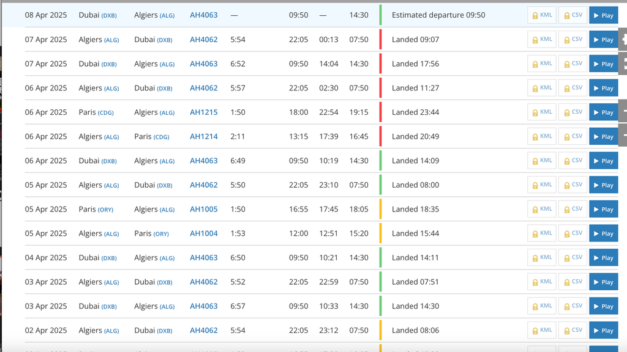Play the AH1215 Paris to Algiers flight
The height and width of the screenshot is (352, 627).
[x=603, y=112]
